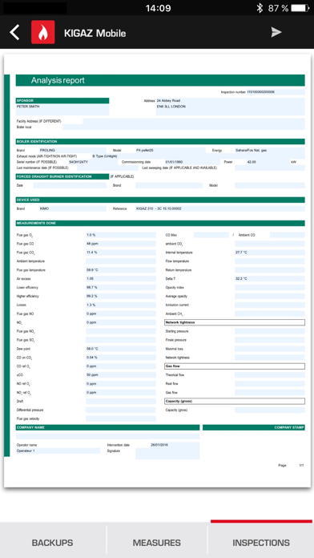The width and height of the screenshot is (314, 558).
Task: Tap the FROLING brand field
Action: [x=73, y=150]
